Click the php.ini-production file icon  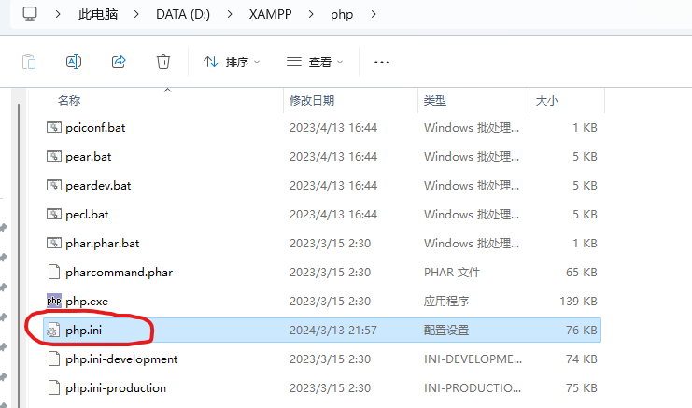[54, 388]
